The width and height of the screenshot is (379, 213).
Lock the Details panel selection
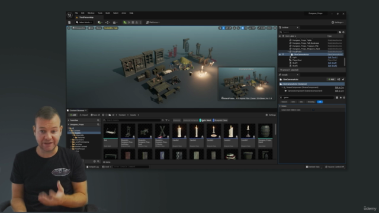pos(343,79)
